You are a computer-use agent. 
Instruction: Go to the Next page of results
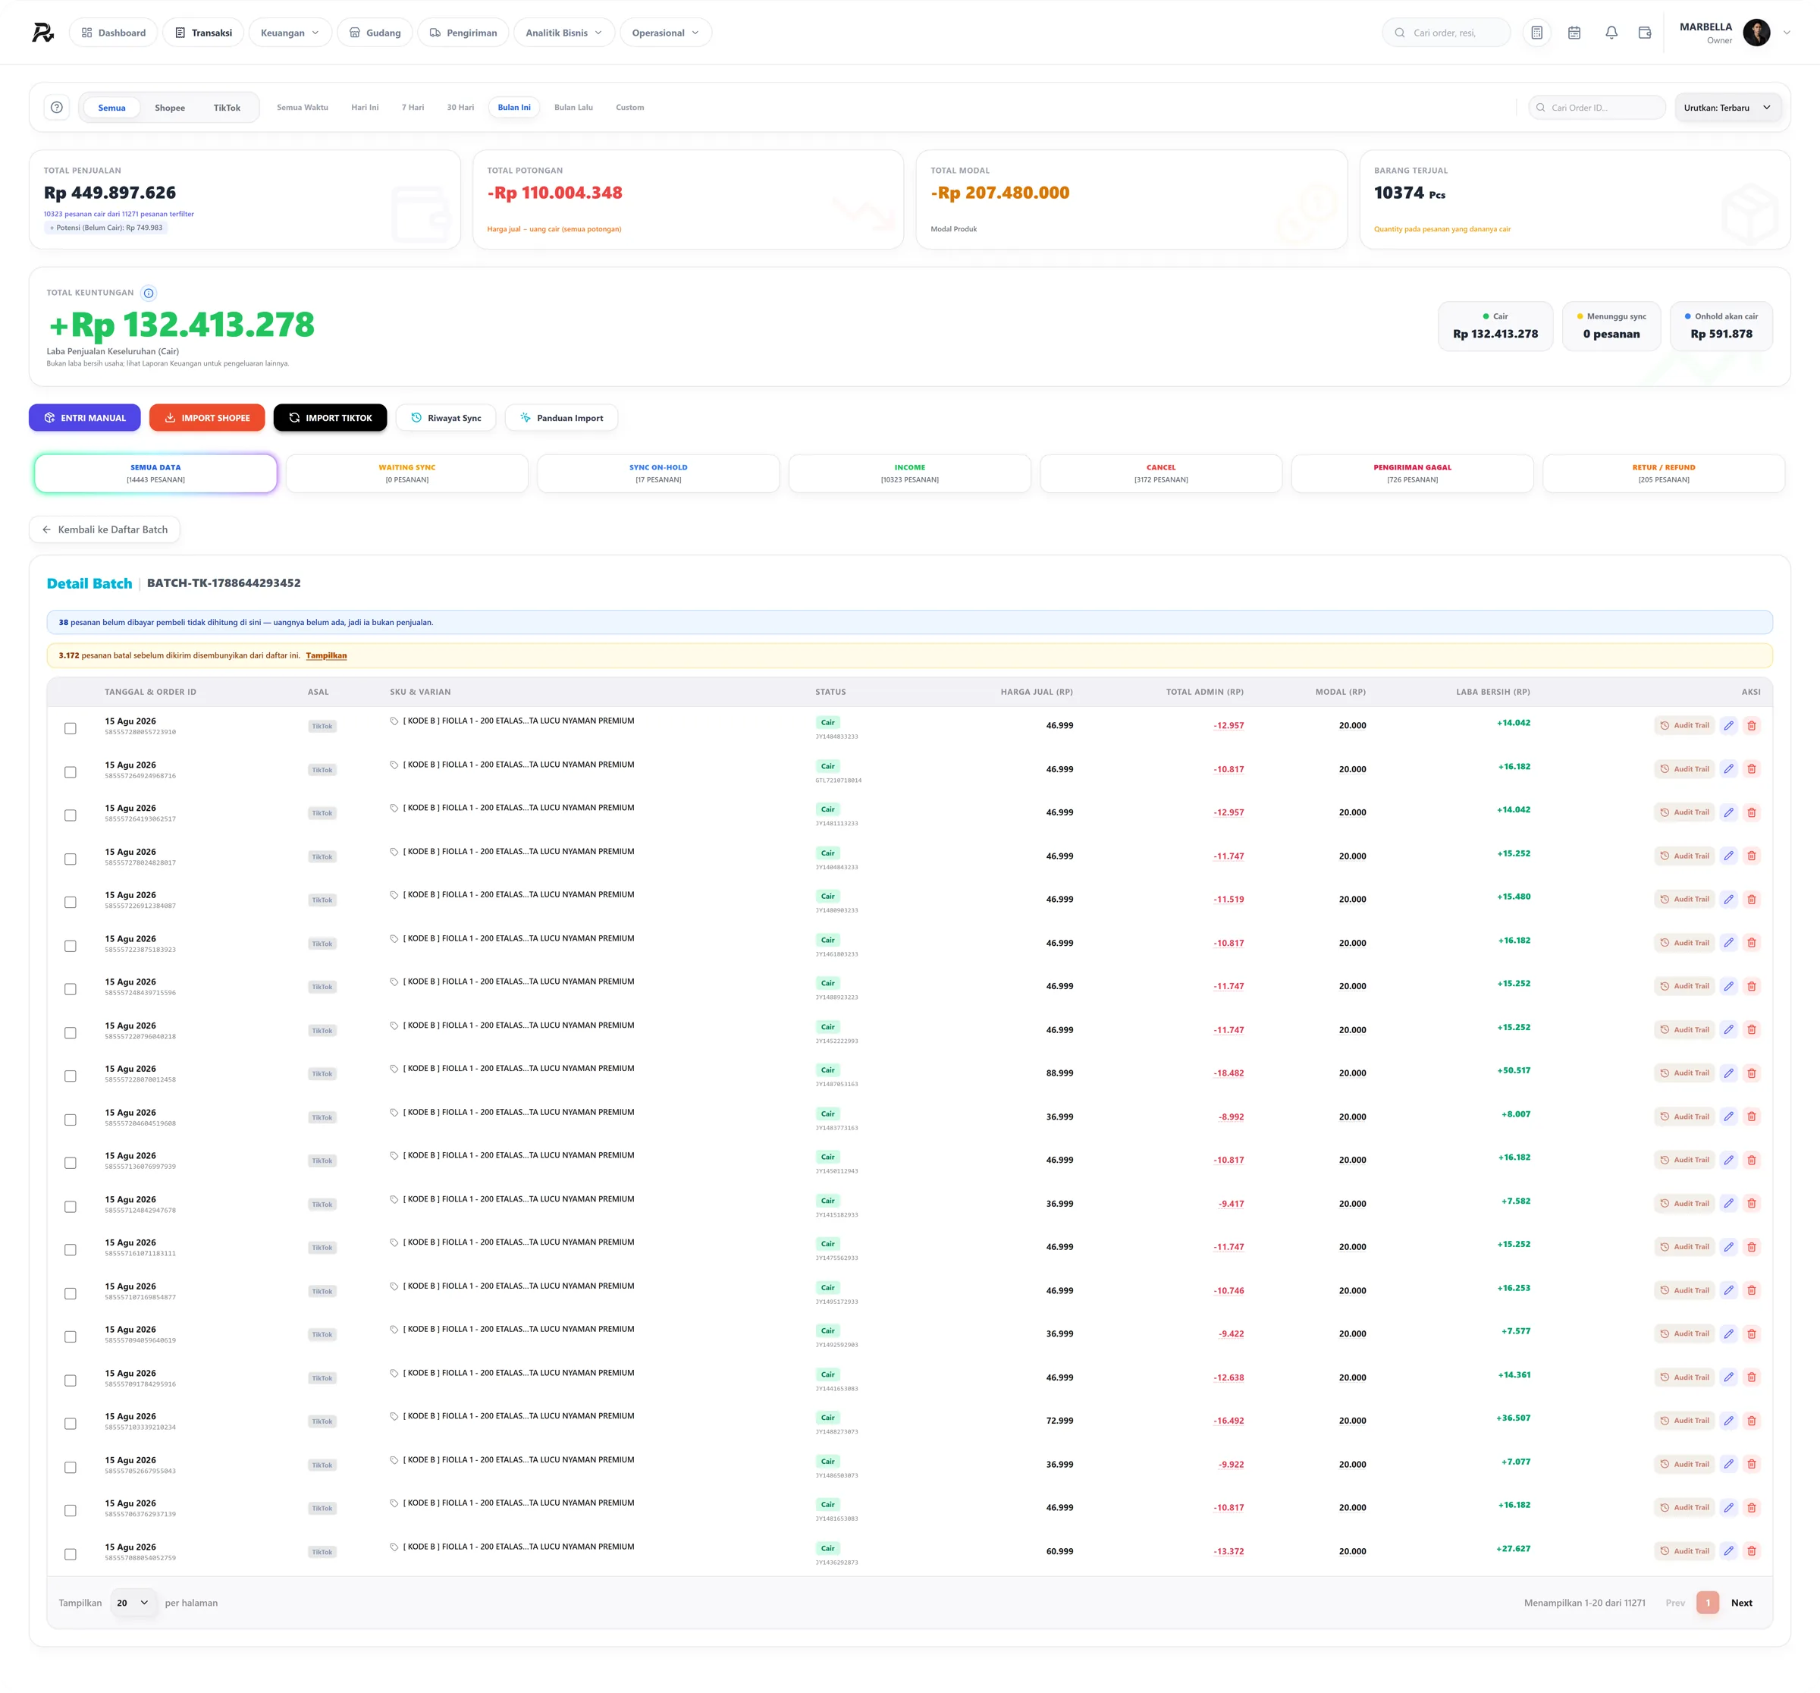pyautogui.click(x=1741, y=1603)
